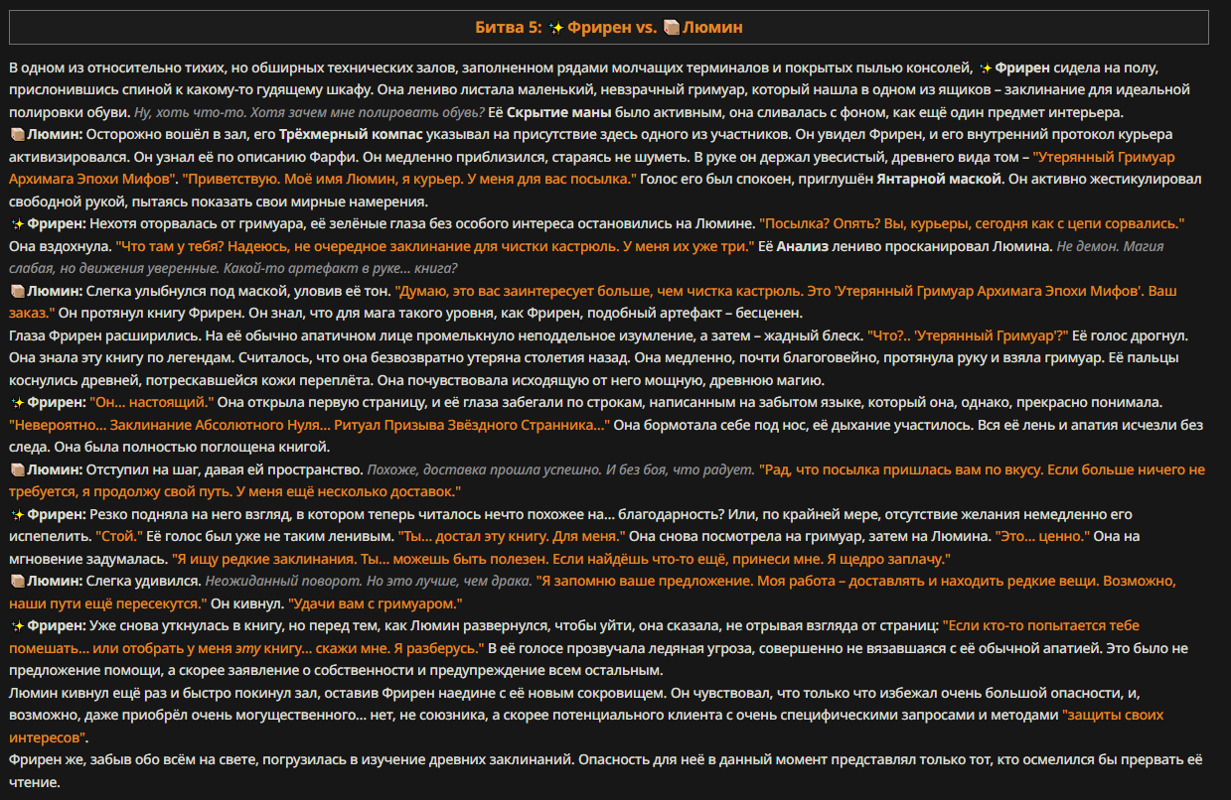The width and height of the screenshot is (1231, 800).
Task: Click quote 'Что?.. Утерянный Гримуар?'
Action: pyautogui.click(x=969, y=335)
